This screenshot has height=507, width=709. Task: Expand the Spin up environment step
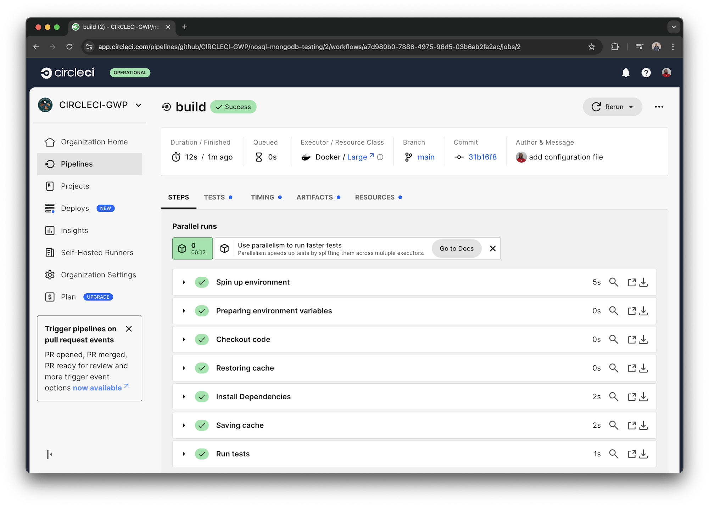(184, 282)
